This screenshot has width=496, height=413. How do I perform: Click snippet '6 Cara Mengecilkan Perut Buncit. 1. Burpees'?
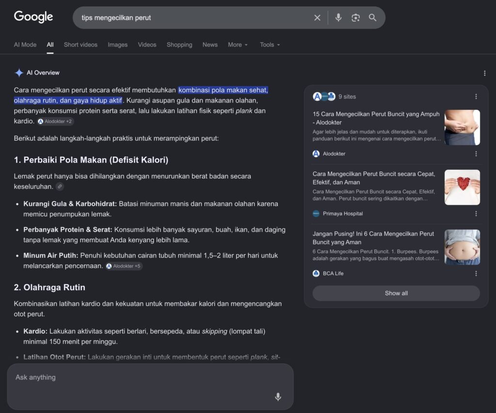pyautogui.click(x=376, y=255)
